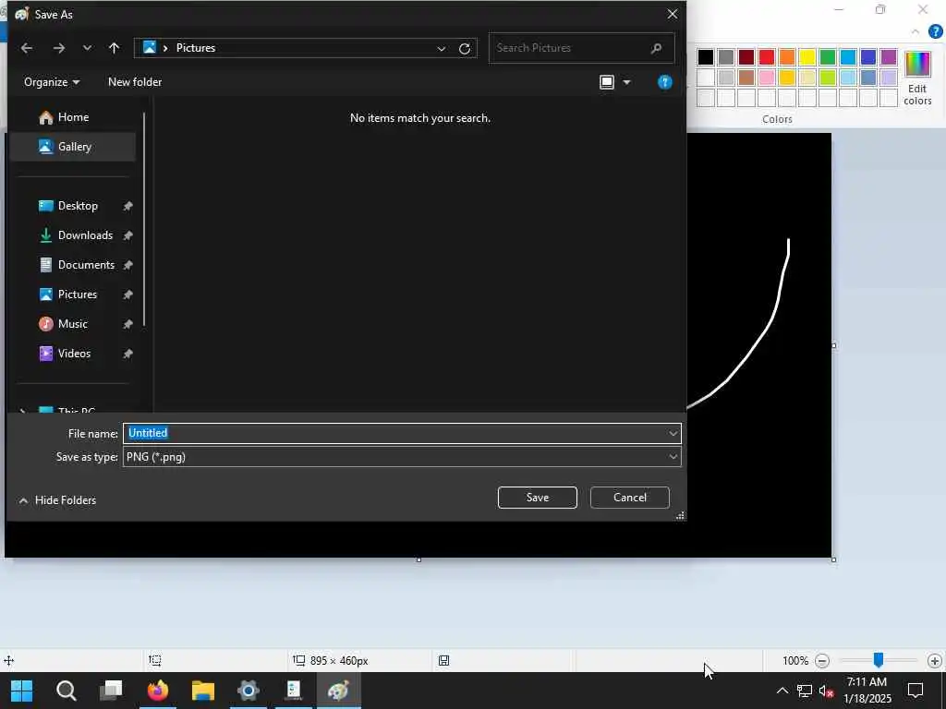The height and width of the screenshot is (709, 946).
Task: Pick the yellow color swatch
Action: [807, 57]
